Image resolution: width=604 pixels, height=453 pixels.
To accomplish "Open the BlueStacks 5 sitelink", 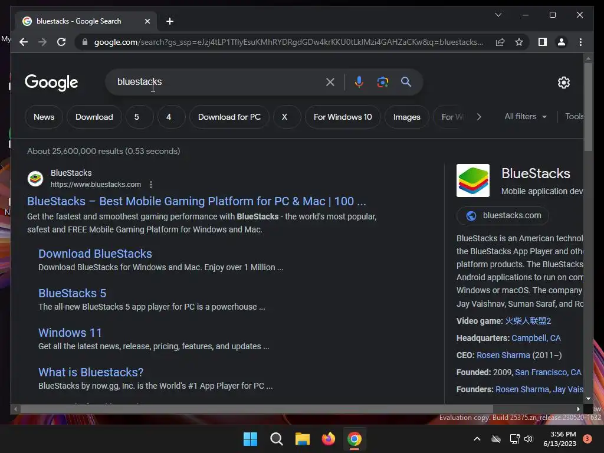I will pos(72,293).
